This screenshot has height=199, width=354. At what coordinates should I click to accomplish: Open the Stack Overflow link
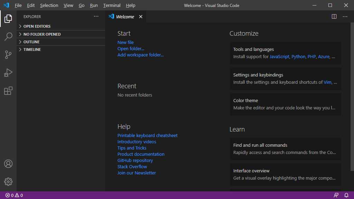pyautogui.click(x=132, y=167)
